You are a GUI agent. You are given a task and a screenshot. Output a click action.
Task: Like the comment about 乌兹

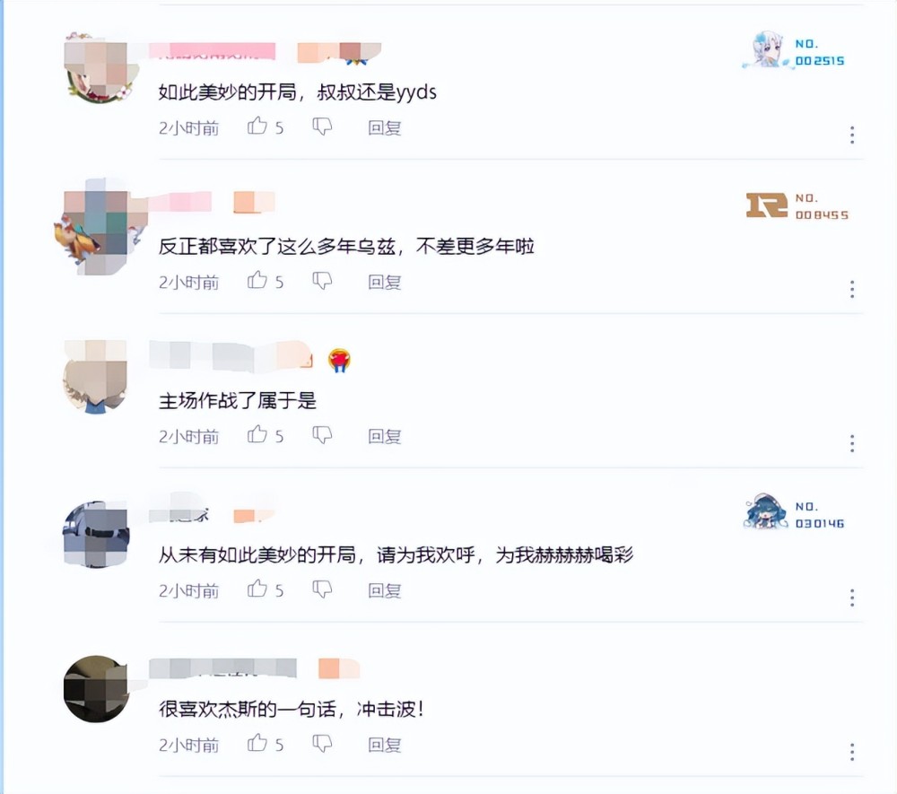257,280
